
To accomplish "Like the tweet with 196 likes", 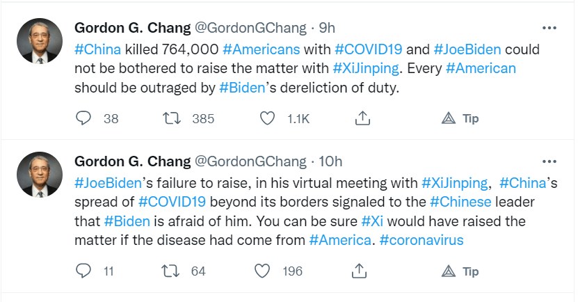I will pyautogui.click(x=263, y=271).
